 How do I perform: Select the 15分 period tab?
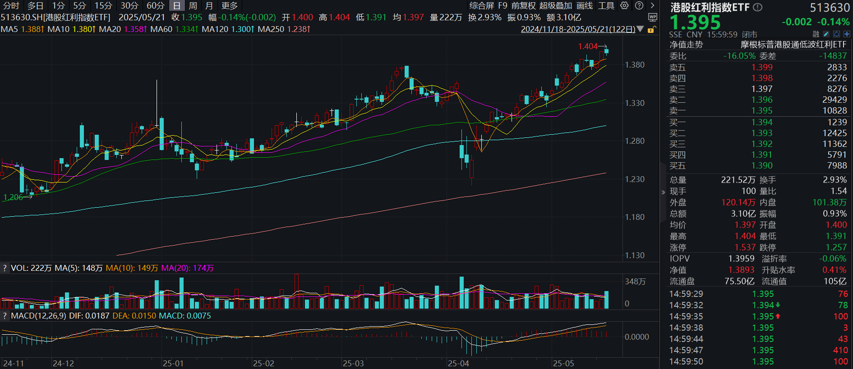[x=103, y=5]
